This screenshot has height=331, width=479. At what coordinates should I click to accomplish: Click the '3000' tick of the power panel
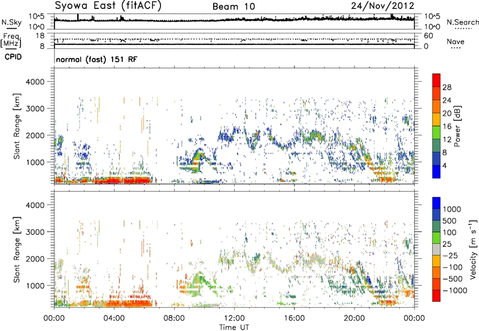[x=35, y=109]
